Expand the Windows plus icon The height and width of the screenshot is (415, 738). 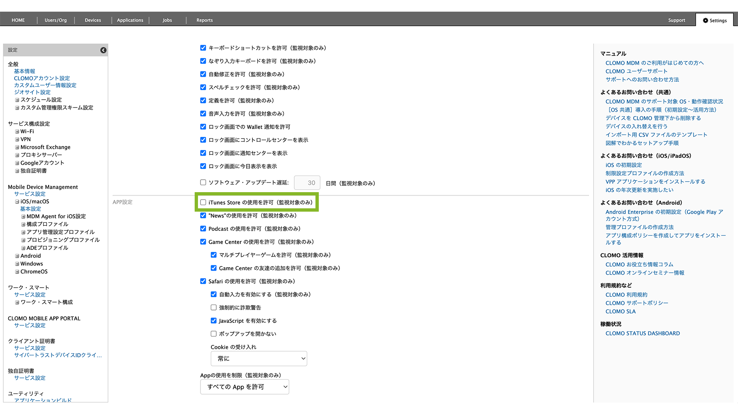17,264
